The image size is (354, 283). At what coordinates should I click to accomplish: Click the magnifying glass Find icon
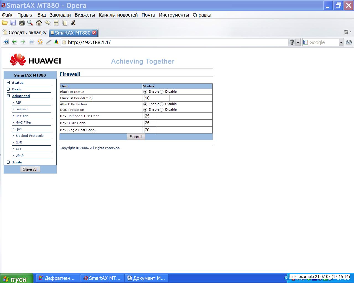point(30,23)
